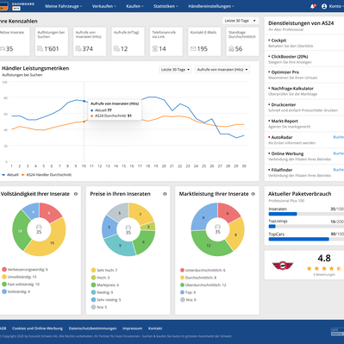Click the Konto account avatar icon
344x344 pixels.
[324, 6]
